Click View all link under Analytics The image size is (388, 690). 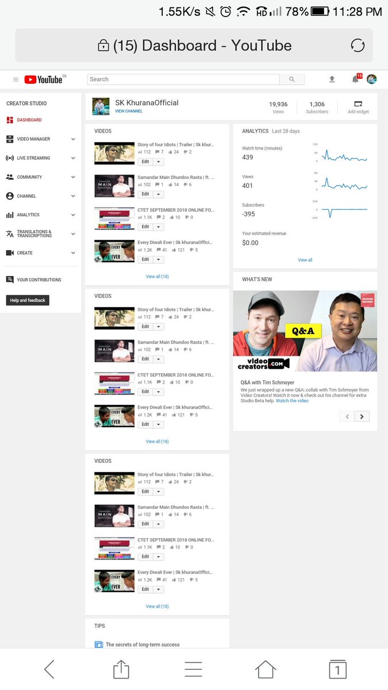(x=305, y=260)
